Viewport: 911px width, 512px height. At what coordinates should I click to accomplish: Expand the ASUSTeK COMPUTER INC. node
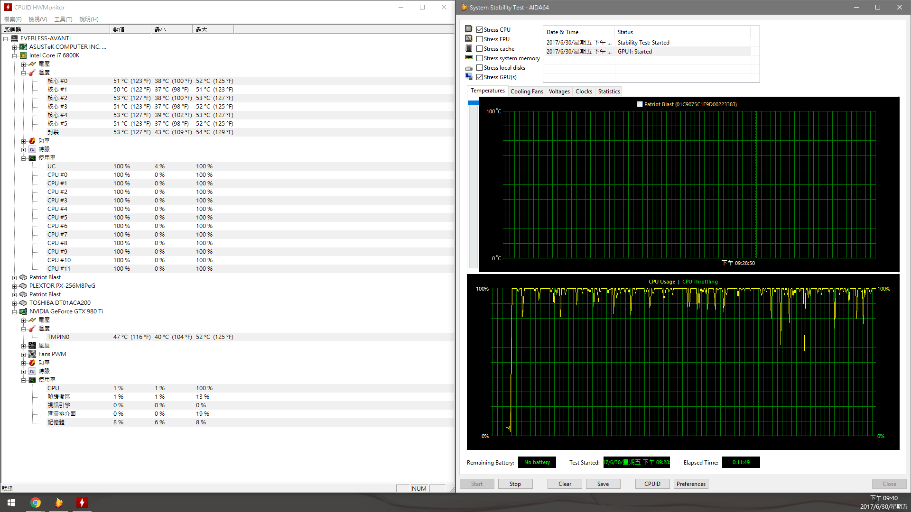(14, 47)
